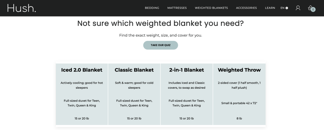Click the Take Our Quiz button
Screen dimensions: 324x130
[161, 45]
